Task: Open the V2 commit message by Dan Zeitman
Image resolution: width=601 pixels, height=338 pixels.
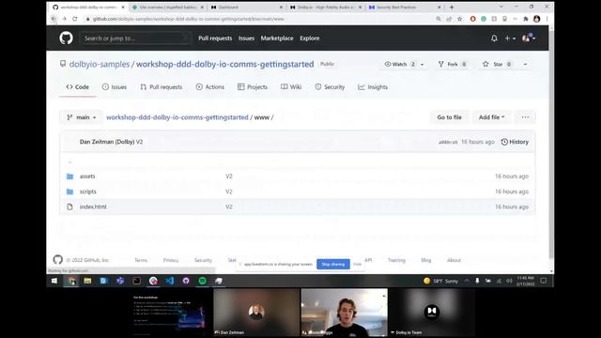Action: [139, 142]
